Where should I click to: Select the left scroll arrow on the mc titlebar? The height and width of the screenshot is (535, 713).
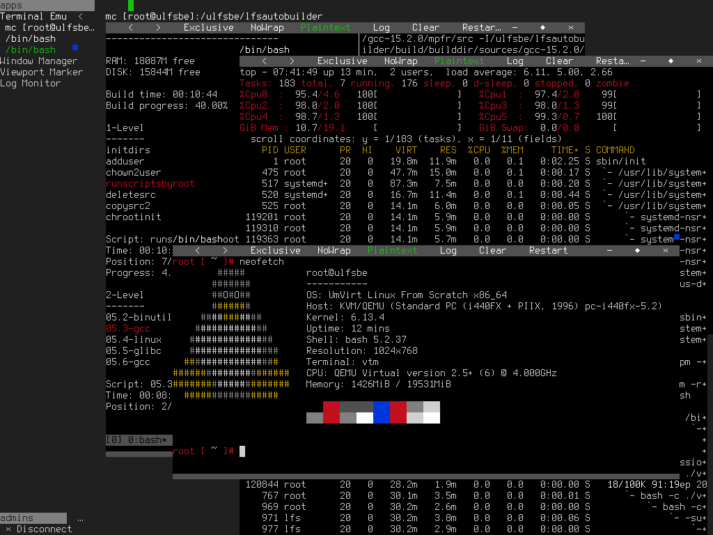(x=129, y=27)
